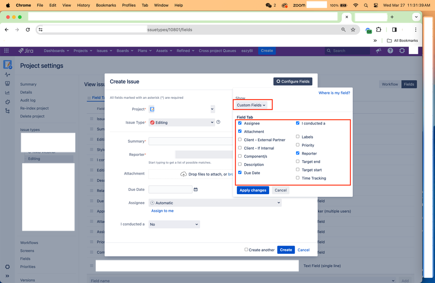Uncheck the Due Date field checkbox
435x283 pixels.
click(240, 172)
